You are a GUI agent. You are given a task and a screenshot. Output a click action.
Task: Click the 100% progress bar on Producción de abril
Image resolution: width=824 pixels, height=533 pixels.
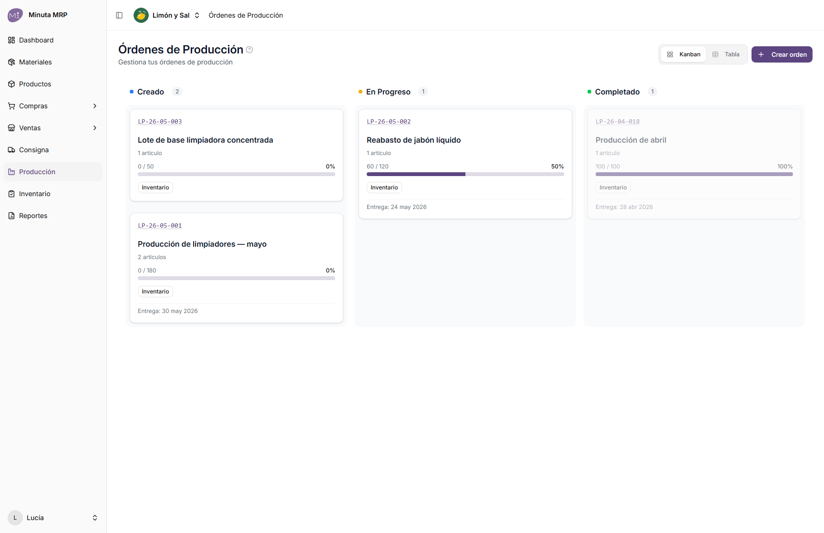click(x=694, y=174)
